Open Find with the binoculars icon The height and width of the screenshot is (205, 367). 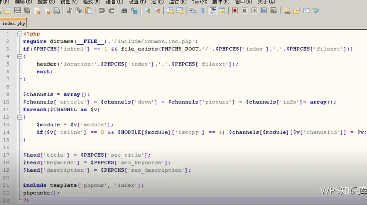(124, 11)
